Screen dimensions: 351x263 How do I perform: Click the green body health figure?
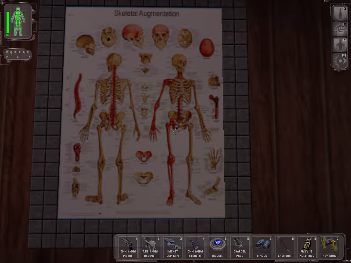(19, 21)
